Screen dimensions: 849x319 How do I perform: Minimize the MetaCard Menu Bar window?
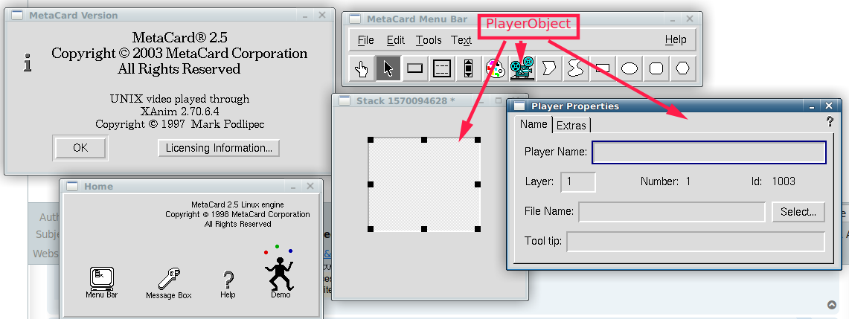[x=671, y=19]
